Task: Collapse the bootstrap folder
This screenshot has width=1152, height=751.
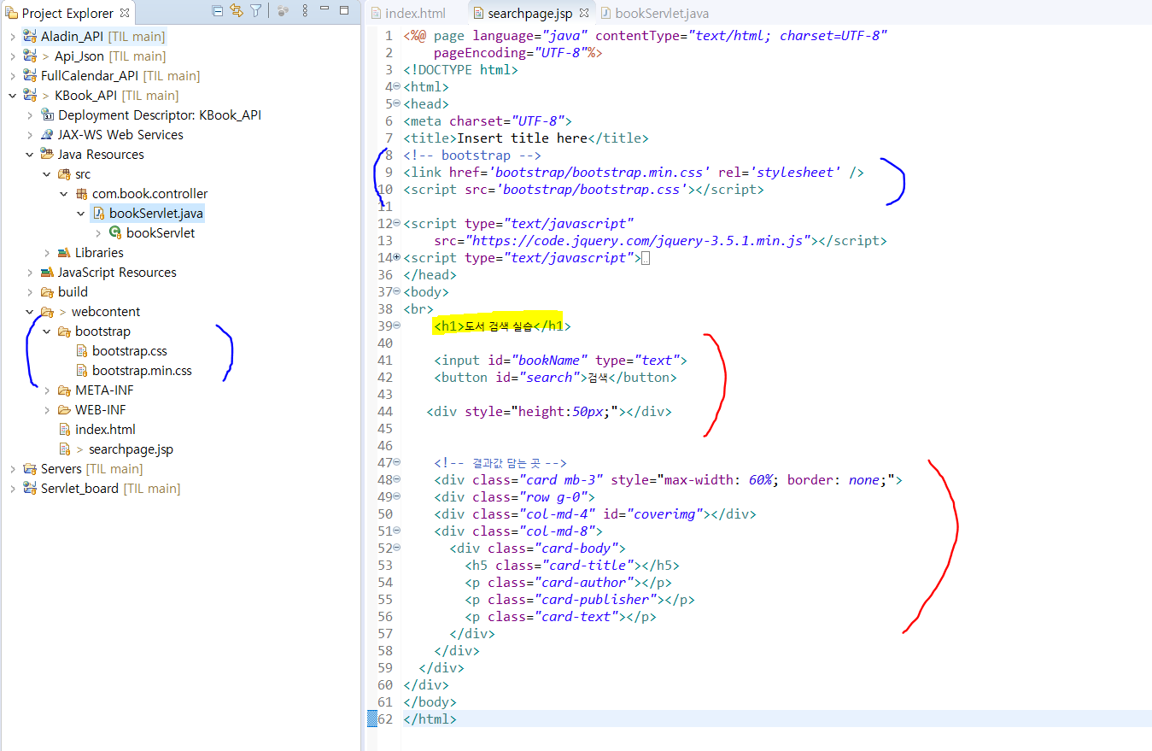Action: pos(47,331)
